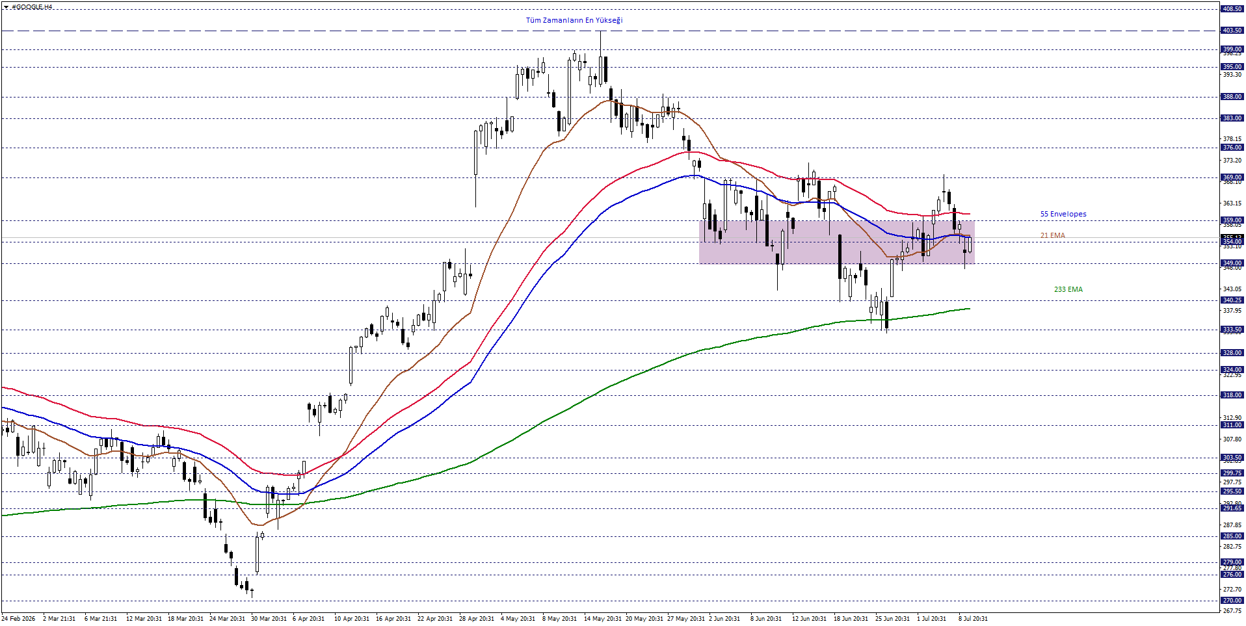Open the dropdown arrow beside #GOOGLE,H4
The image size is (1246, 626).
click(6, 7)
